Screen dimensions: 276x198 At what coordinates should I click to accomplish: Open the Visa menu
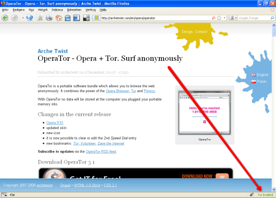pos(31,10)
